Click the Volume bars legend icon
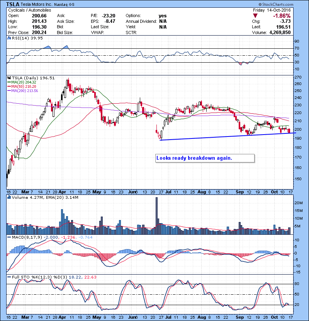309x321 pixels. coord(9,198)
